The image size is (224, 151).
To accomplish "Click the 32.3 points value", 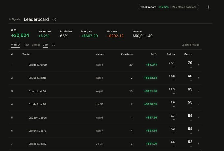I will point(172,76).
